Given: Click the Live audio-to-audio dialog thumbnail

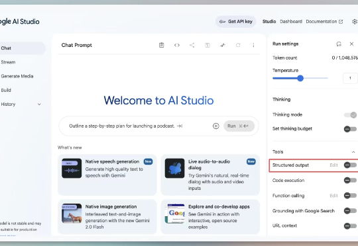Looking at the screenshot, I should (x=174, y=168).
